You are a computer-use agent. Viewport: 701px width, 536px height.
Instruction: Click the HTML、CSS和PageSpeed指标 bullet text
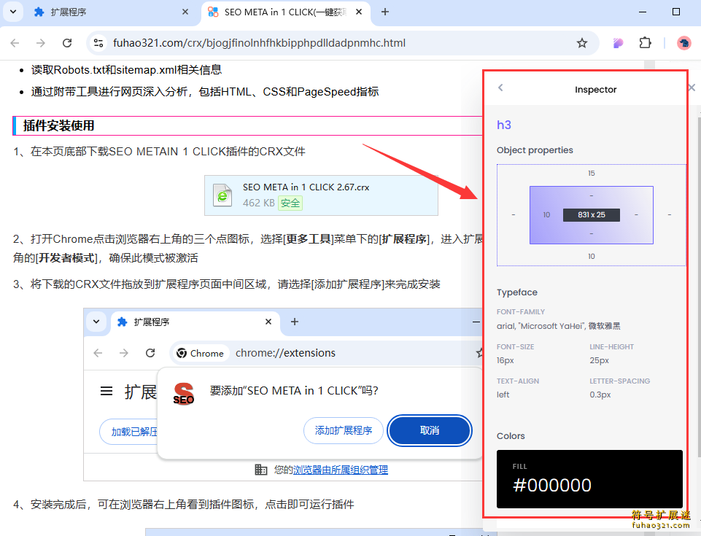(205, 92)
